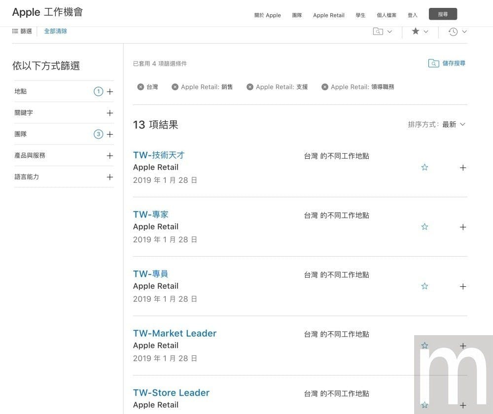Expand the 語言能力 filter section
This screenshot has width=493, height=414.
(110, 177)
